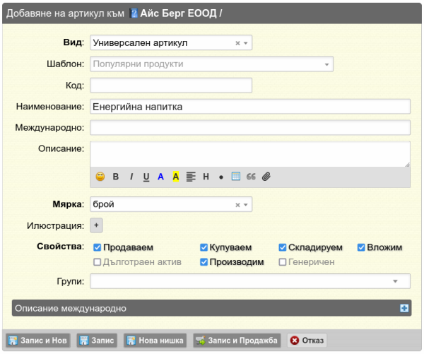Image resolution: width=424 pixels, height=354 pixels.
Task: Open the Вид dropdown arrow
Action: click(245, 43)
